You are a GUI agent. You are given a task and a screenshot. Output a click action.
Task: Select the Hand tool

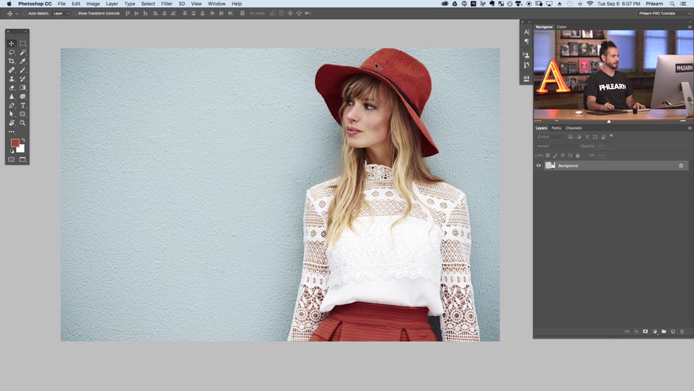(x=11, y=123)
